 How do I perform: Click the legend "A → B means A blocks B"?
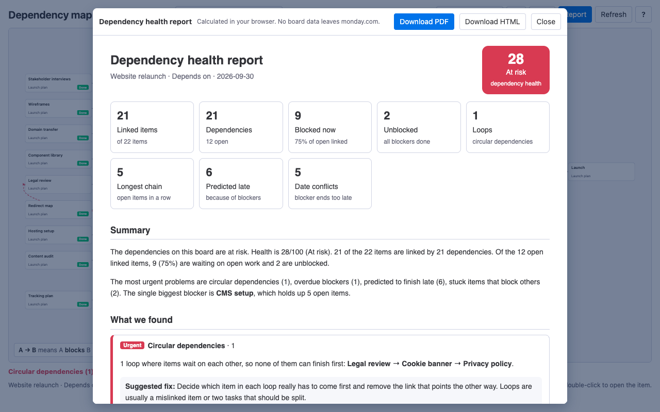tap(54, 350)
